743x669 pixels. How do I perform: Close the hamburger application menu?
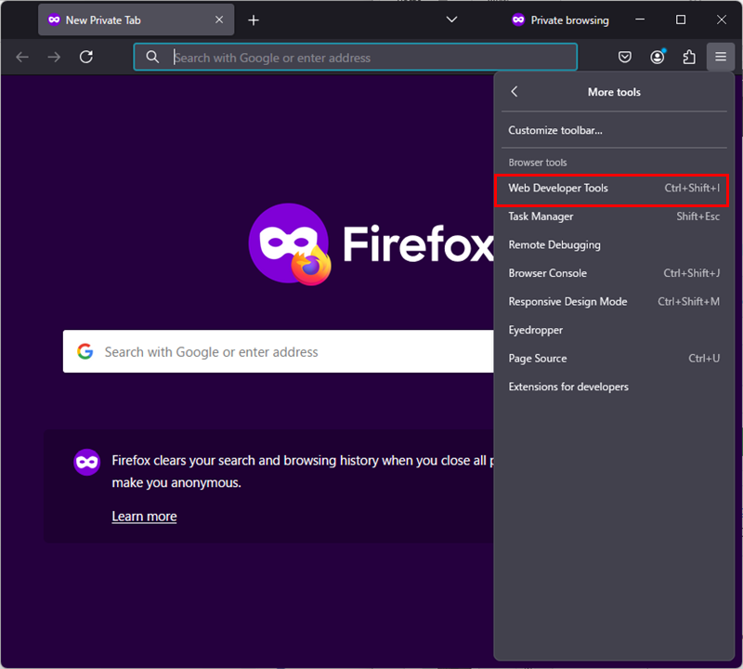[721, 57]
